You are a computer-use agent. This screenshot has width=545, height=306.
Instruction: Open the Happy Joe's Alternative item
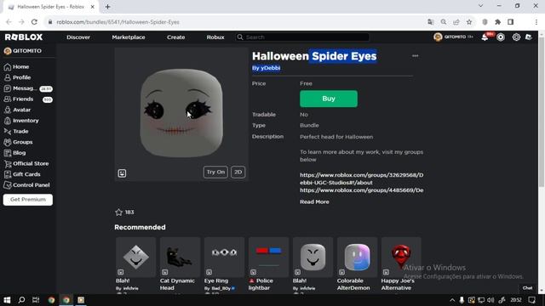coord(401,257)
